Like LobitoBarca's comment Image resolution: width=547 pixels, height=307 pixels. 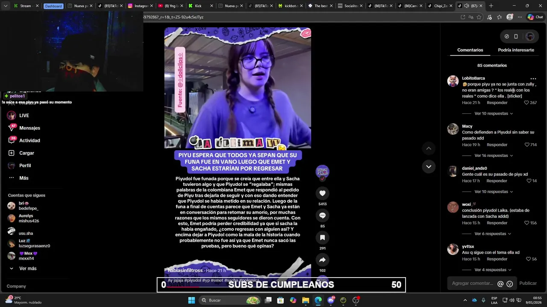526,103
